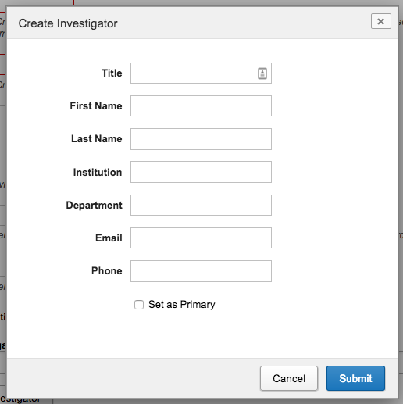
Task: Submit the investigator form
Action: 355,378
